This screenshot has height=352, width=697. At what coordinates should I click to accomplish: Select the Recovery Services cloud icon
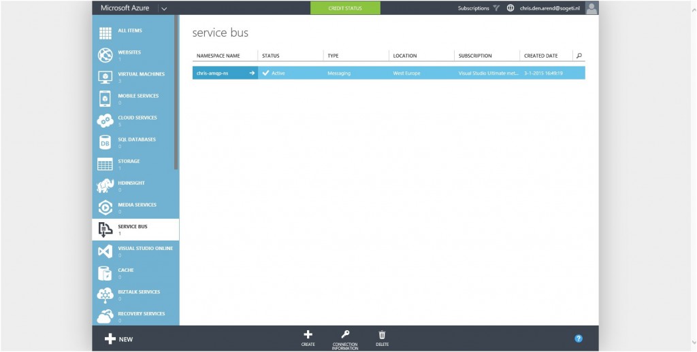tap(106, 317)
